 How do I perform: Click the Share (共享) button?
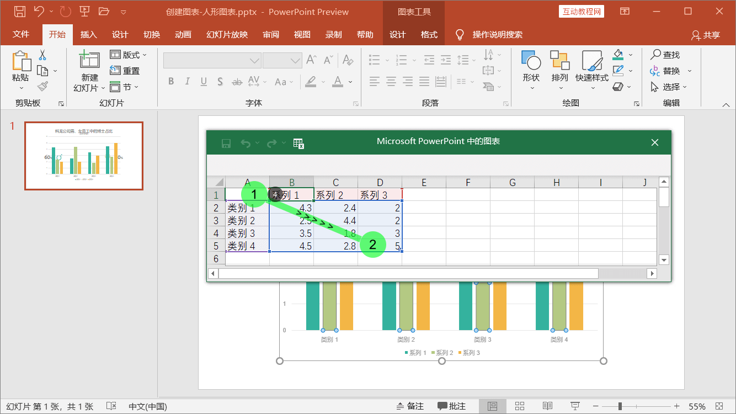(x=706, y=35)
